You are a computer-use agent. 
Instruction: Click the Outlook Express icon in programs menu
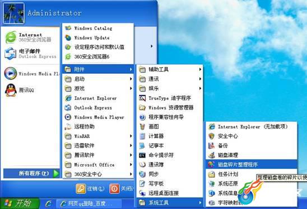click(68, 108)
